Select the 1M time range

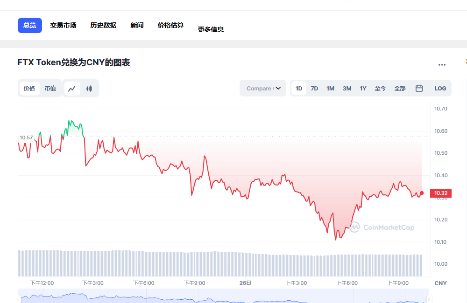[x=330, y=88]
